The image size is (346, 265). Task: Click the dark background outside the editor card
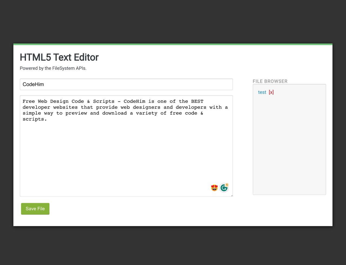pos(173,22)
